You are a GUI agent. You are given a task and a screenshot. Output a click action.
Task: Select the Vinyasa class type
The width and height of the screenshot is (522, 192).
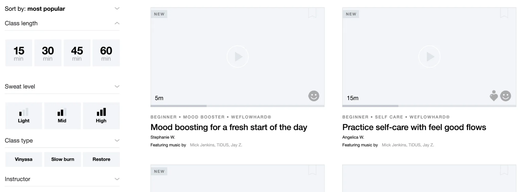(x=23, y=159)
